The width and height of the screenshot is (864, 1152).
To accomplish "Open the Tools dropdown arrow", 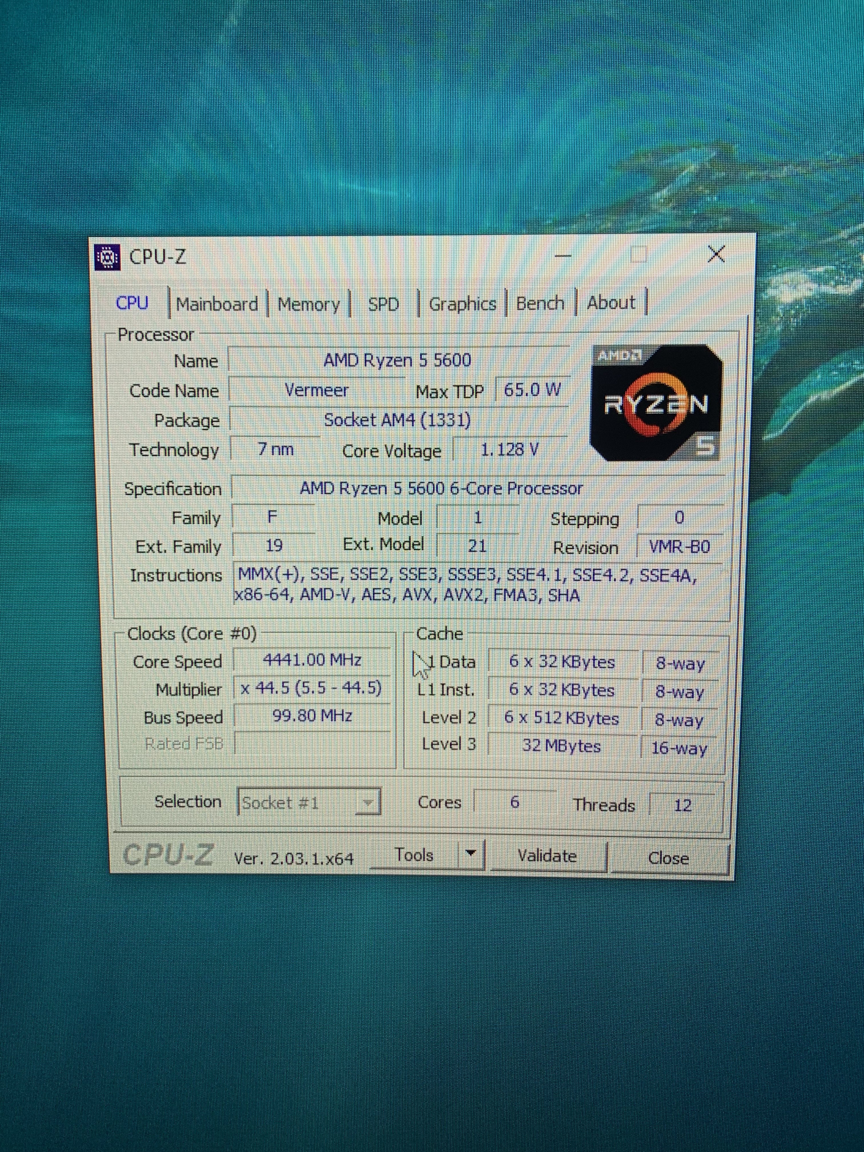I will (471, 854).
